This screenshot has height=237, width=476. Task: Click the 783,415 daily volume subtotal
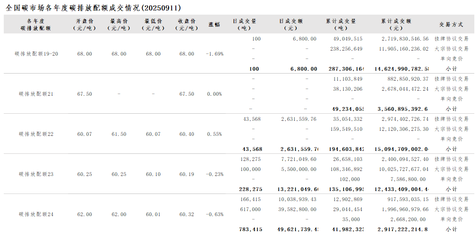[251, 229]
